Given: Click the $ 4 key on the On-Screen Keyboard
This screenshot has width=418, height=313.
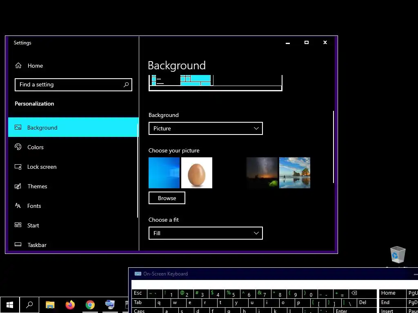Looking at the screenshot, I should coord(216,293).
